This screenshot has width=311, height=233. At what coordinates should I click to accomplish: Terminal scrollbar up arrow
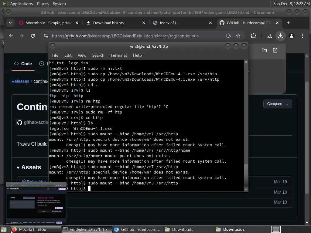click(x=246, y=62)
